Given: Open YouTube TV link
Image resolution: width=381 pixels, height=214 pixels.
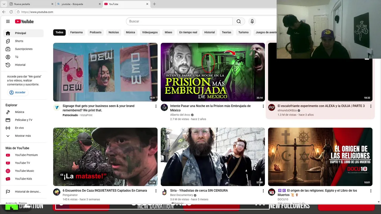Looking at the screenshot, I should [24, 163].
